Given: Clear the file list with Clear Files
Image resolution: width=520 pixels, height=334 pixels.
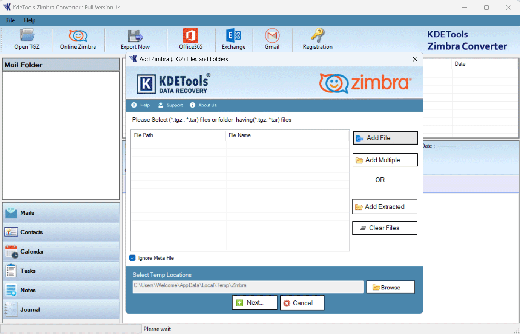Looking at the screenshot, I should tap(385, 228).
